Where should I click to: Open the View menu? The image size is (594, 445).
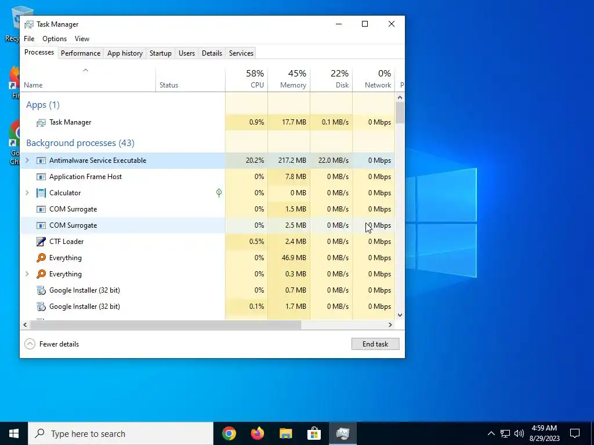[82, 39]
